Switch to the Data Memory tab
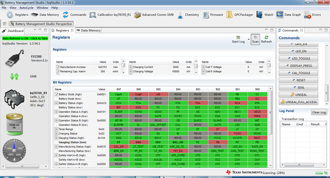Image resolution: width=330 pixels, height=178 pixels. point(88,30)
